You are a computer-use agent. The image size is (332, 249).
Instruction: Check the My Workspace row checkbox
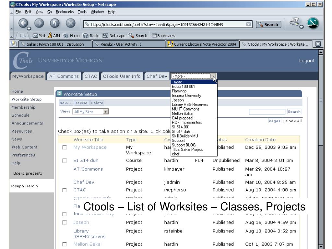[x=65, y=148]
